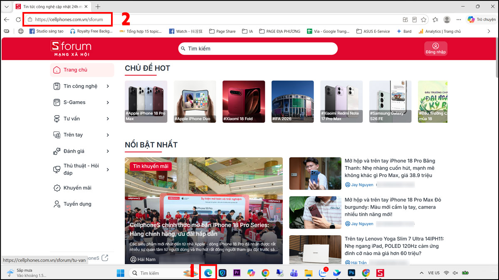Open #Xiaomi Redmi Note 17 Pro Max topic
This screenshot has width=499, height=280.
point(341,102)
